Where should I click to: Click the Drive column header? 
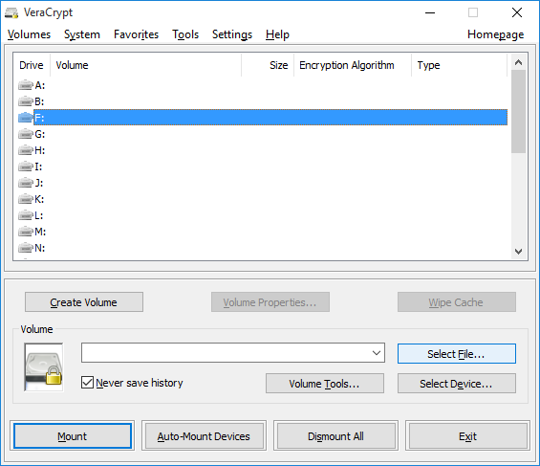[32, 65]
